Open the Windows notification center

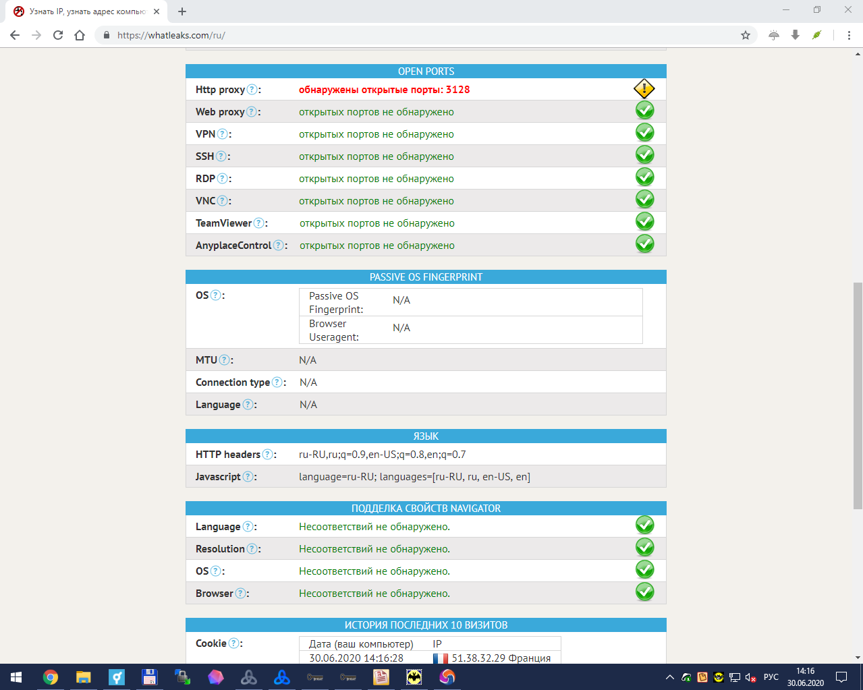click(x=841, y=677)
